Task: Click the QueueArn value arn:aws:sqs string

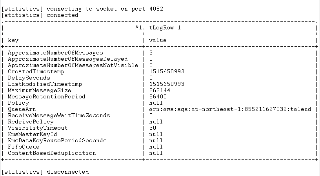Action: pyautogui.click(x=230, y=109)
